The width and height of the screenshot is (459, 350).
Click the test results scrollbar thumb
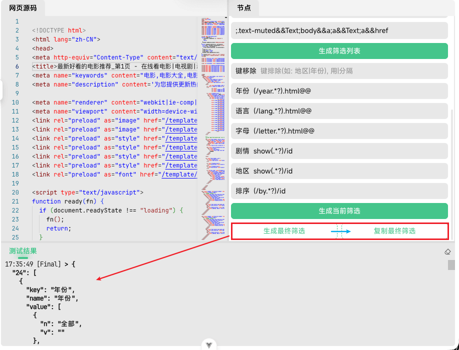pyautogui.click(x=451, y=265)
